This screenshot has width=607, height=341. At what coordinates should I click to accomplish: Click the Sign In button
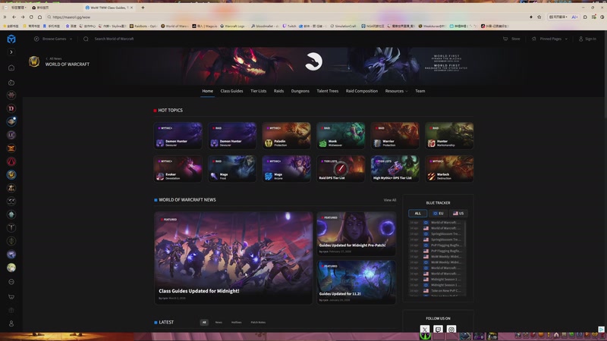point(587,39)
